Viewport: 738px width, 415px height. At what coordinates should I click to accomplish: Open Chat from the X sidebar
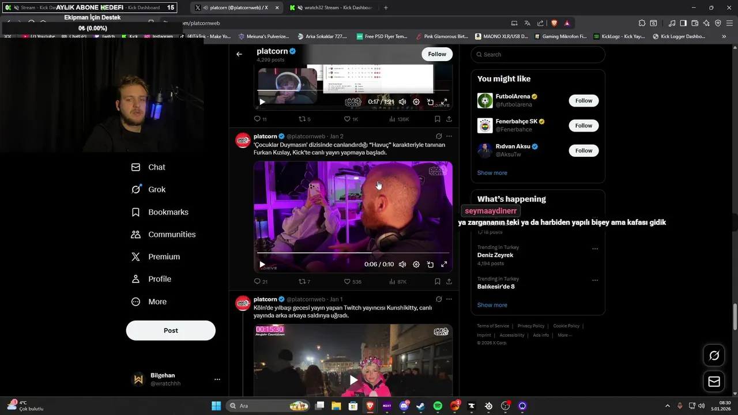point(148,167)
